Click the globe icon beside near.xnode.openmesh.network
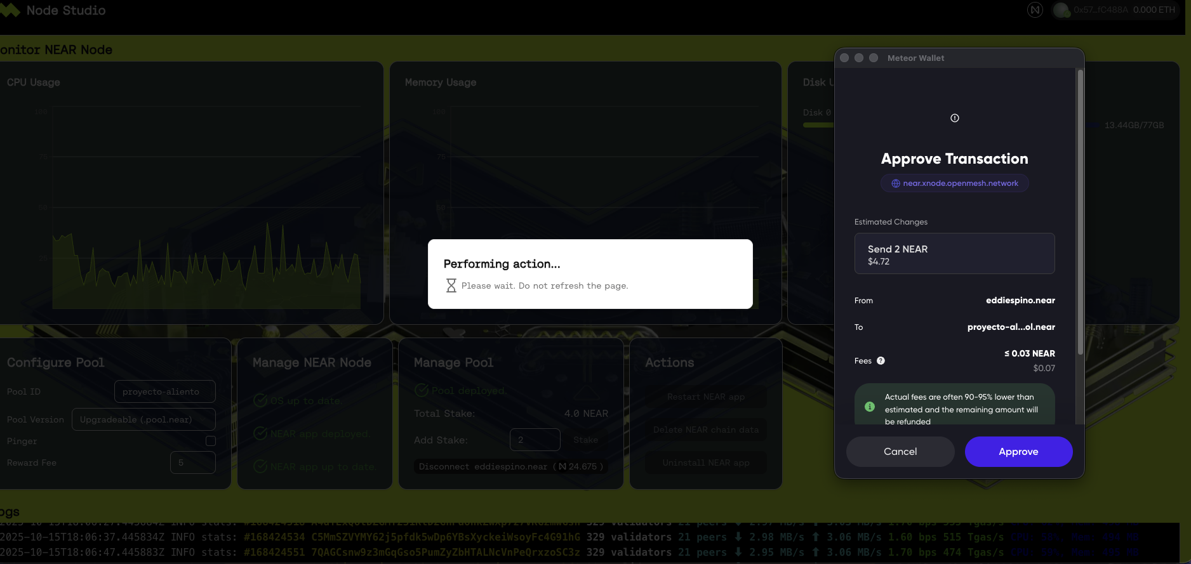 click(x=896, y=183)
